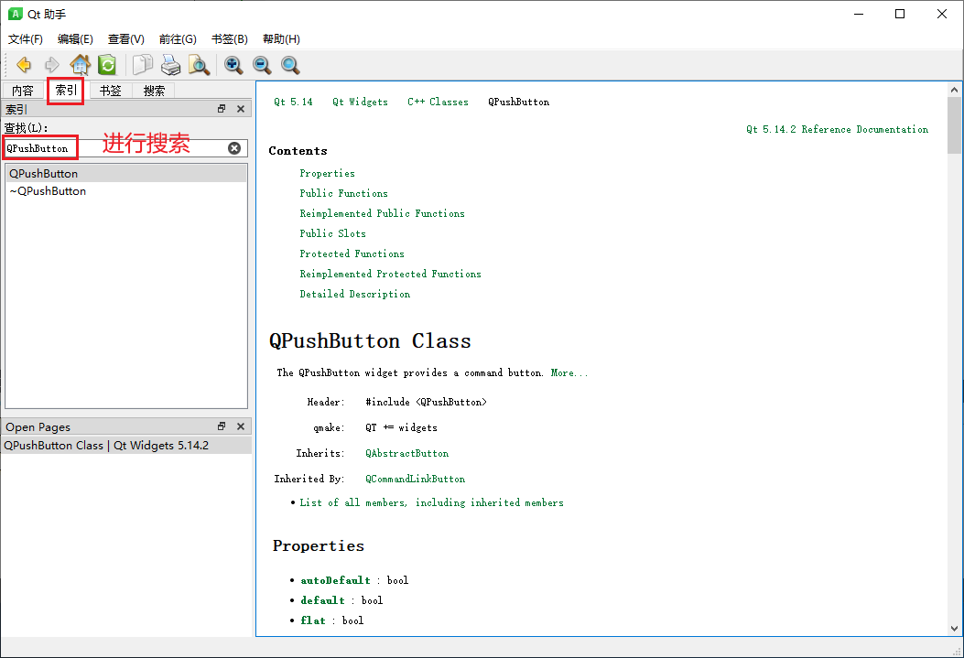The height and width of the screenshot is (658, 964).
Task: Float the Open Pages dock panel
Action: tap(222, 426)
